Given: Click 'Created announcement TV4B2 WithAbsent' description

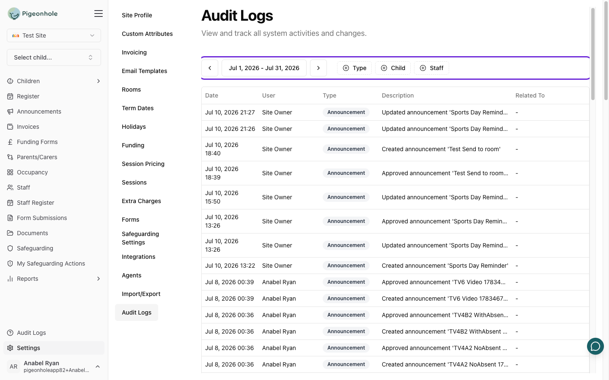Looking at the screenshot, I should [444, 331].
